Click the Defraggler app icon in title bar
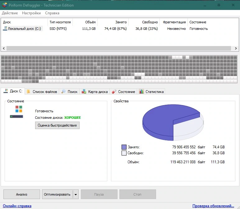 click(x=5, y=5)
